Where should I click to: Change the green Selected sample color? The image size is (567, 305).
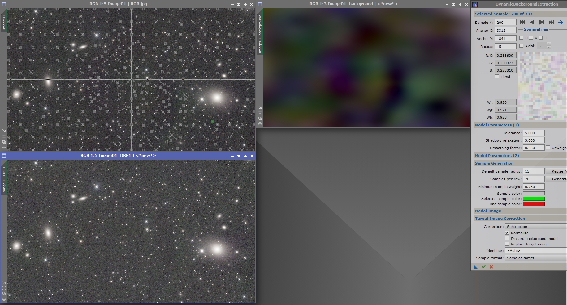[x=534, y=199]
